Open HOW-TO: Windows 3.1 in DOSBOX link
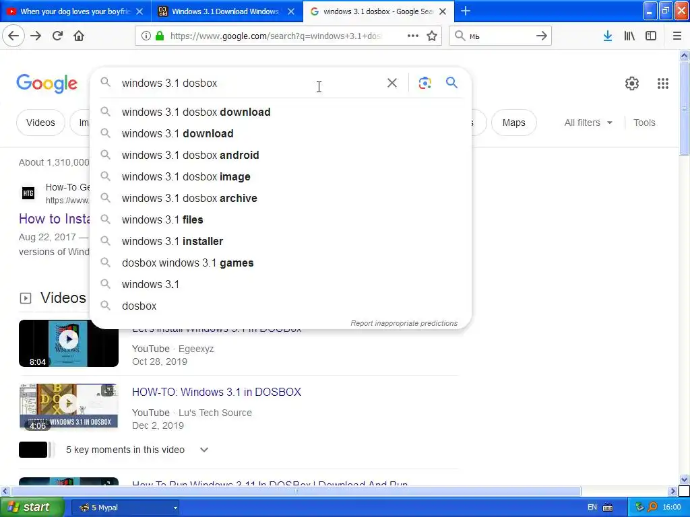This screenshot has width=690, height=517. [x=216, y=392]
